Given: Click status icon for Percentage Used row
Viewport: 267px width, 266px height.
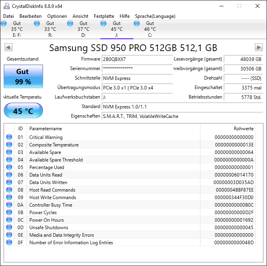Looking at the screenshot, I should click(x=9, y=167).
